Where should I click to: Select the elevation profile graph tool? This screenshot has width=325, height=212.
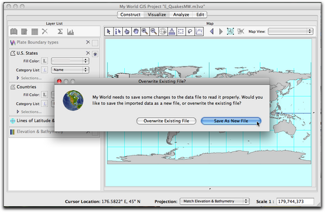[x=199, y=32]
